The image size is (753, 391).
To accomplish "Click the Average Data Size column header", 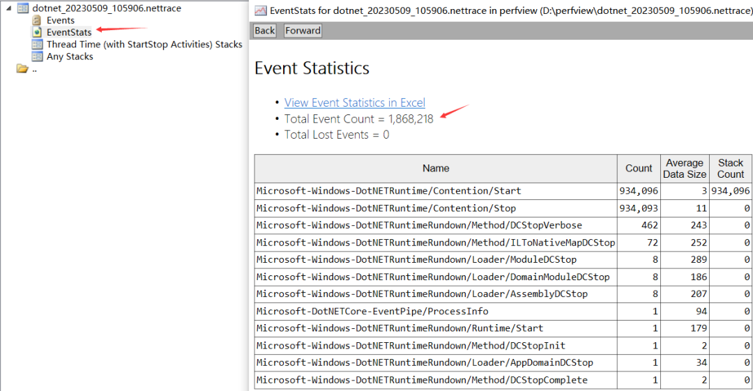I will 684,168.
